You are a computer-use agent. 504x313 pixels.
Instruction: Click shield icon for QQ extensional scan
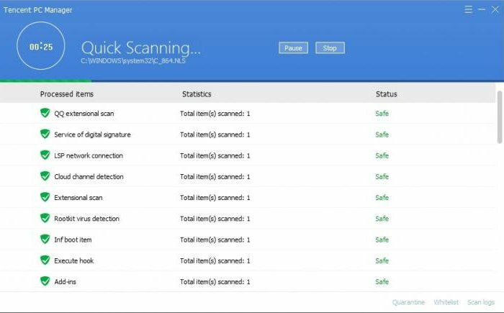[45, 113]
